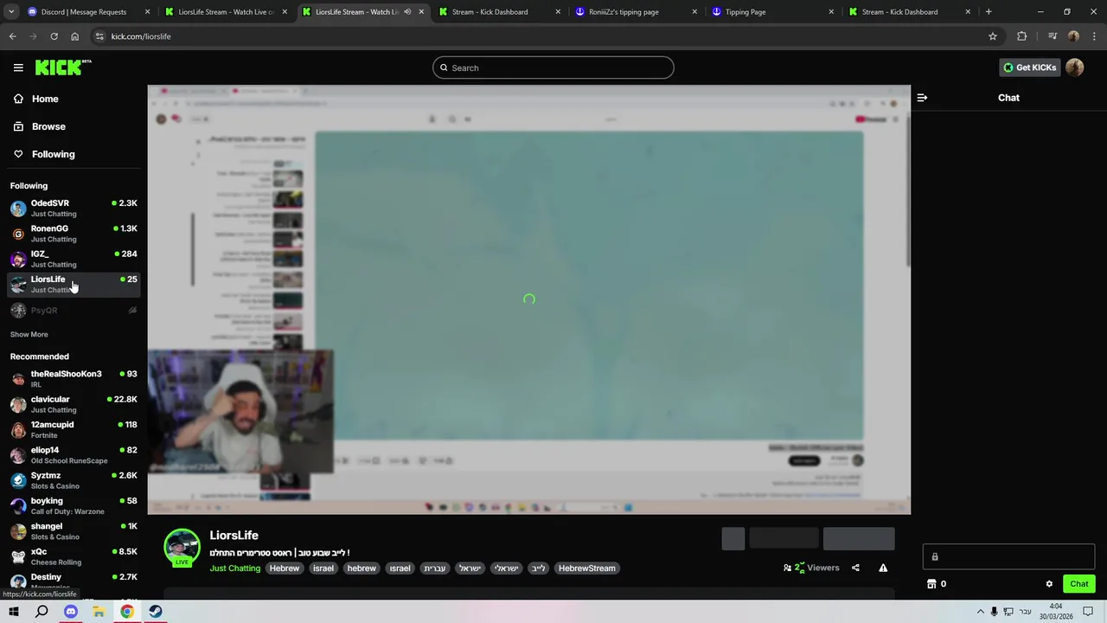Viewport: 1107px width, 623px height.
Task: Share the stream via share icon
Action: tap(855, 568)
